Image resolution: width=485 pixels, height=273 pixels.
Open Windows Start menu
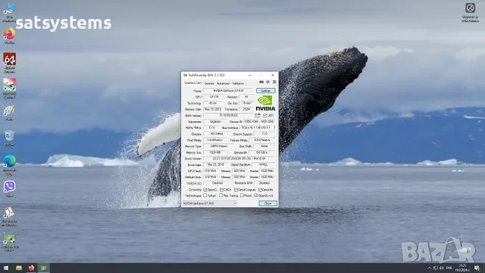tap(6, 268)
